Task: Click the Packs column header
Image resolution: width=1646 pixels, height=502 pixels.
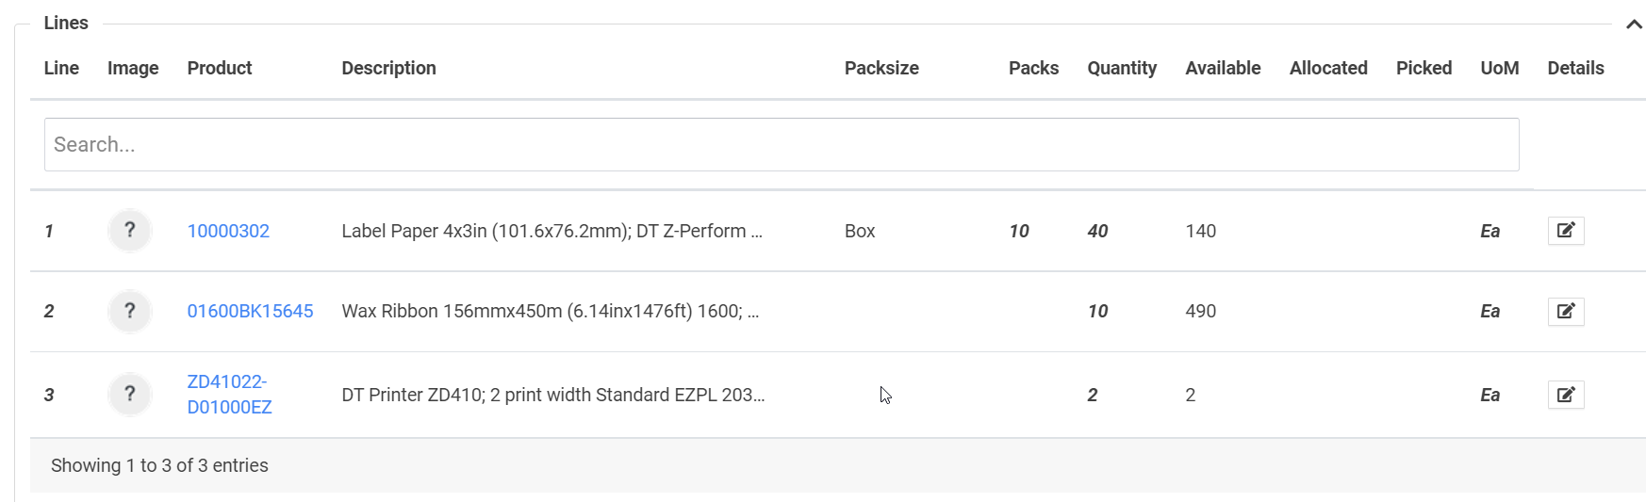Action: click(x=1033, y=68)
